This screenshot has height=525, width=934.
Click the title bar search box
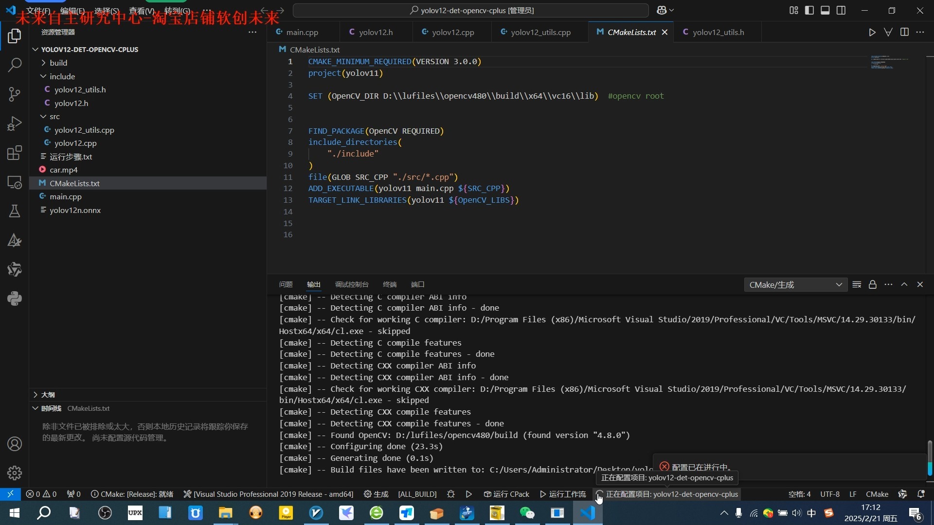(x=470, y=10)
